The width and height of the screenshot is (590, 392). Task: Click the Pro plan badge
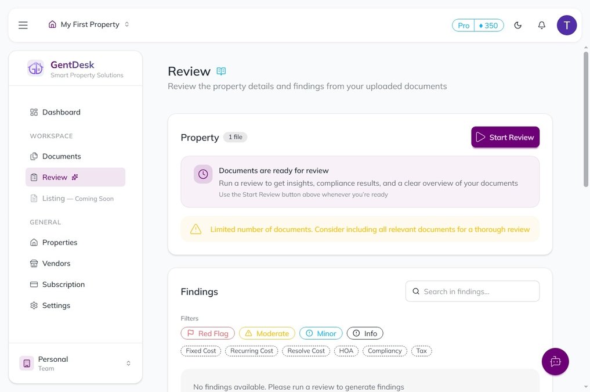click(464, 24)
